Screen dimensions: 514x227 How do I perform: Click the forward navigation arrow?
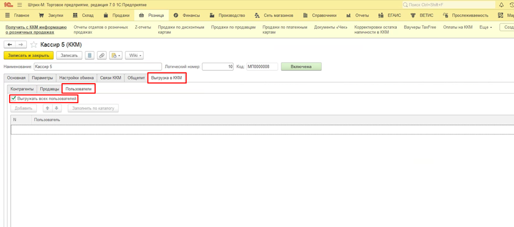coord(21,45)
